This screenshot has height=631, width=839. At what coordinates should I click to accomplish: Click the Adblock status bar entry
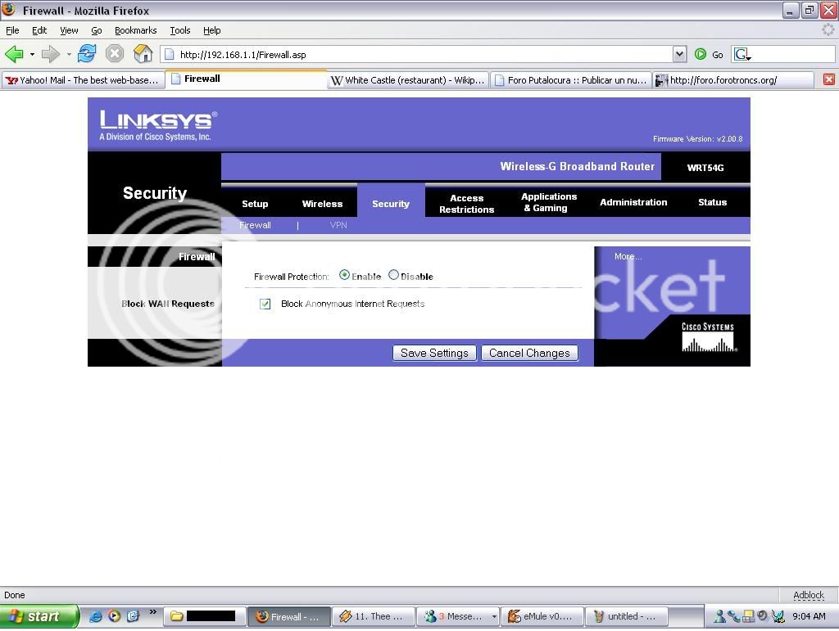pyautogui.click(x=809, y=595)
